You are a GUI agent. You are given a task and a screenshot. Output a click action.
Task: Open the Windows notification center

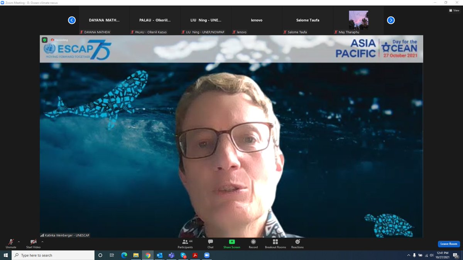pyautogui.click(x=456, y=255)
